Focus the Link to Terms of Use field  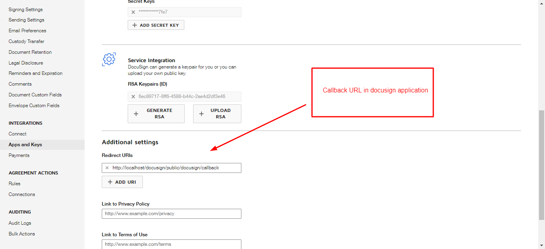click(172, 244)
